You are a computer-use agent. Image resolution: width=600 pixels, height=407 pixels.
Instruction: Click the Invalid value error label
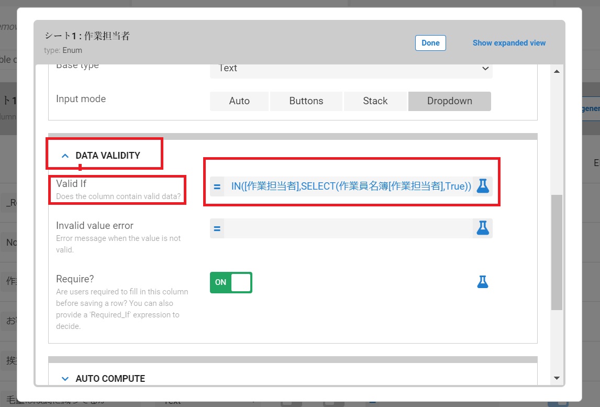95,226
